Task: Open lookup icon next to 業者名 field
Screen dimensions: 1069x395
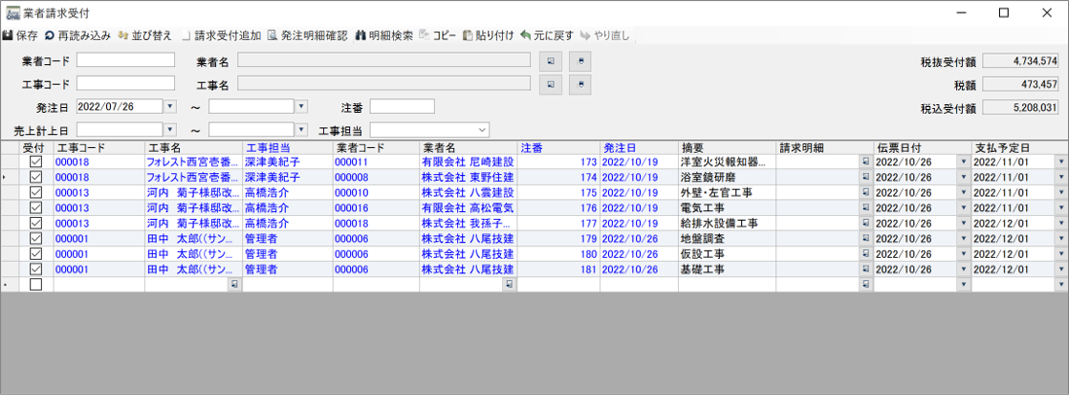Action: coord(551,60)
